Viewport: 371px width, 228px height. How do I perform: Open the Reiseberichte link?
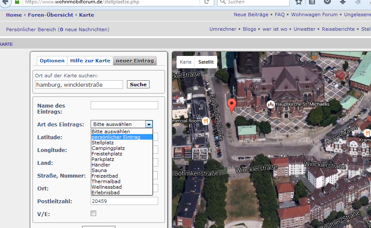338,29
